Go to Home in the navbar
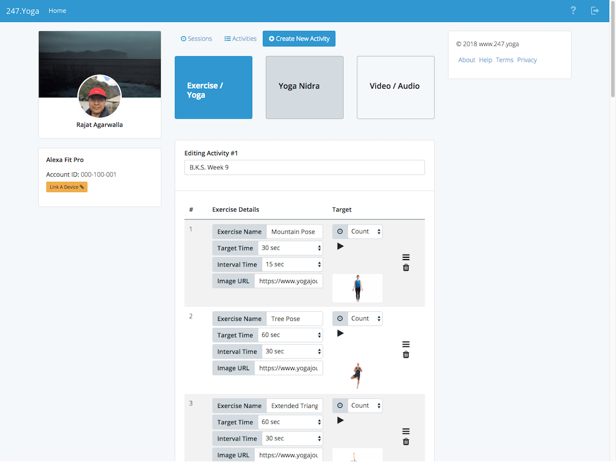 tap(57, 11)
